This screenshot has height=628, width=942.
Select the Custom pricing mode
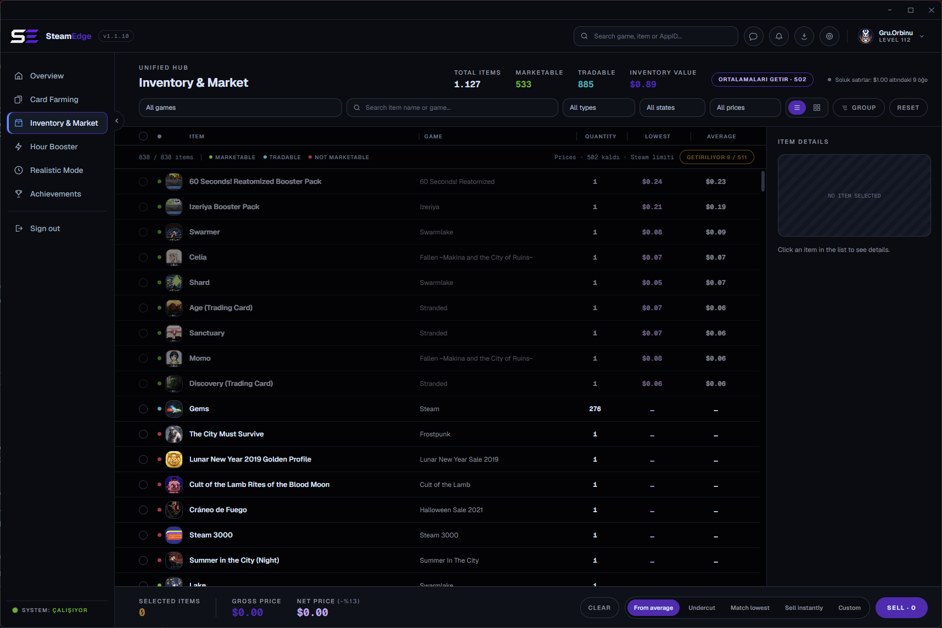coord(849,608)
